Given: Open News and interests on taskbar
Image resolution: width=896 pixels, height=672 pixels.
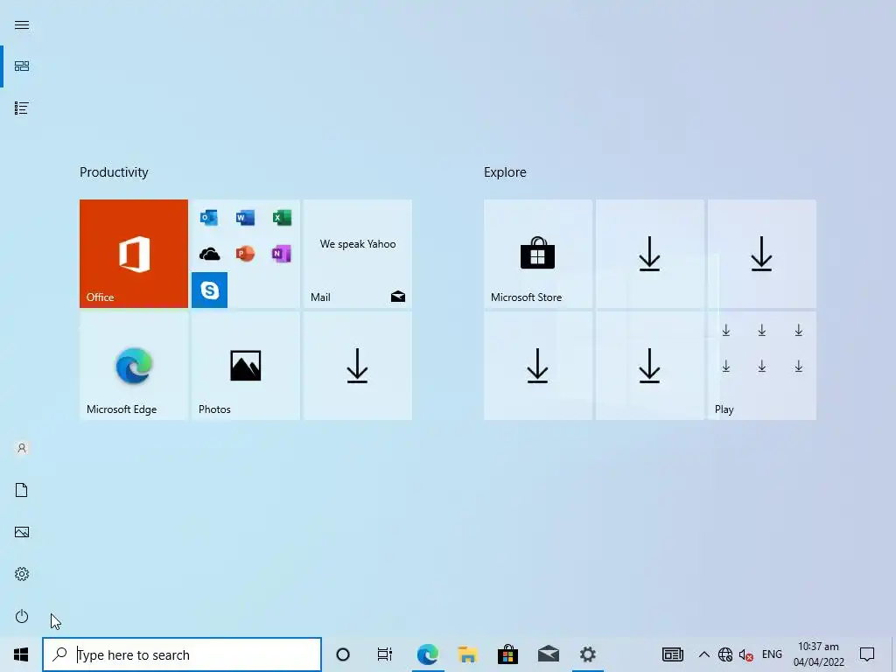Looking at the screenshot, I should tap(673, 654).
